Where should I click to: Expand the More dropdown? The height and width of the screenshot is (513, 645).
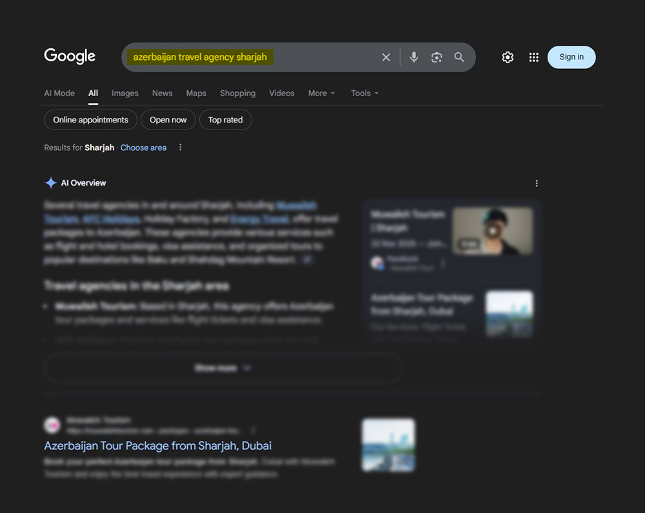point(322,93)
